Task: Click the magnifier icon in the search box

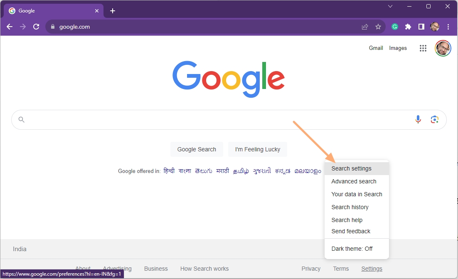Action: pyautogui.click(x=21, y=119)
